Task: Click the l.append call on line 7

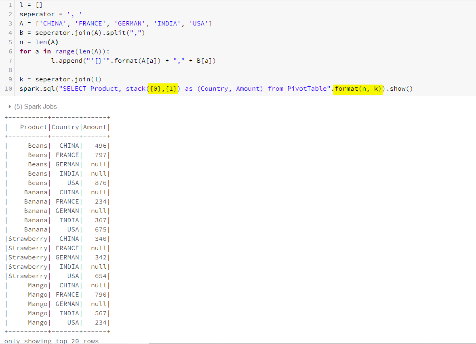Action: [65, 60]
